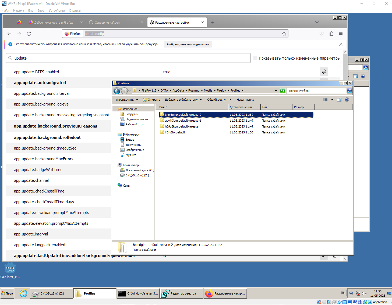Click 'Выбрать, чем мне поделиться' button

click(x=188, y=44)
